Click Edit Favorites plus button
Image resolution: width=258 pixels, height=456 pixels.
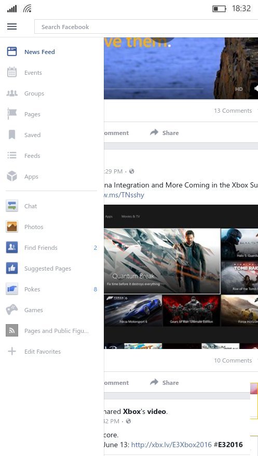click(12, 351)
